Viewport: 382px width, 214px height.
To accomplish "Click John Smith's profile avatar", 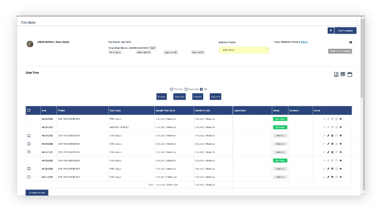I will [30, 44].
